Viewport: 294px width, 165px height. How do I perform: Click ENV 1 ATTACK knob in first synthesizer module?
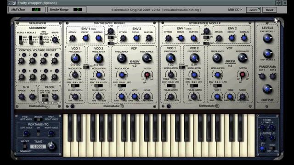[x=73, y=38]
